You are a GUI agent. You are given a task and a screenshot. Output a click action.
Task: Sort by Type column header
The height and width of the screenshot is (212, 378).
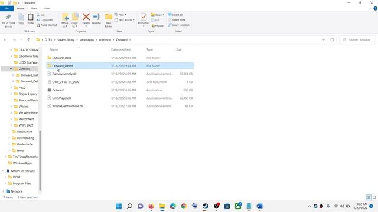click(149, 49)
